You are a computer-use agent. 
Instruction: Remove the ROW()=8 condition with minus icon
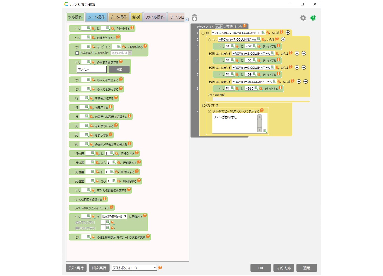(304, 53)
